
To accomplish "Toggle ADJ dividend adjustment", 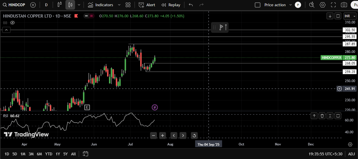I will pyautogui.click(x=351, y=154).
